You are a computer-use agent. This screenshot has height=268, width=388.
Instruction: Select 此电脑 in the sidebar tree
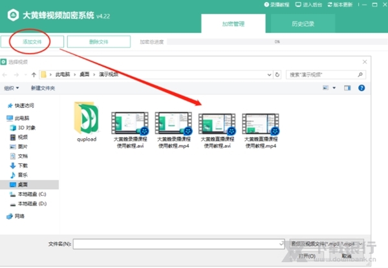18,118
